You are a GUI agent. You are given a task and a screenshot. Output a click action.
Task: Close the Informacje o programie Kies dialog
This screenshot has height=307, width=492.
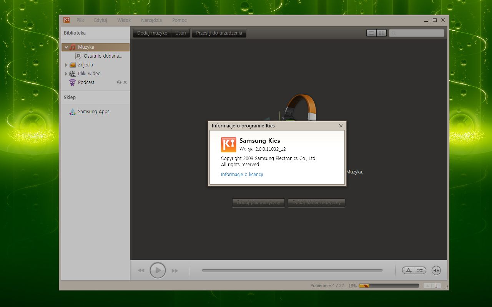point(341,125)
